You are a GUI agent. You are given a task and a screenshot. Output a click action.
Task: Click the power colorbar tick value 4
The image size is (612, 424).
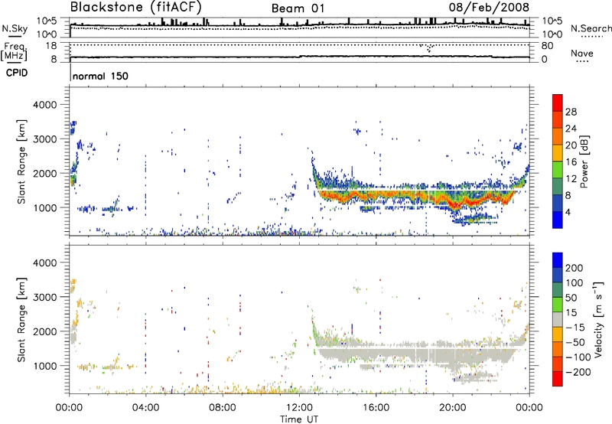click(568, 212)
